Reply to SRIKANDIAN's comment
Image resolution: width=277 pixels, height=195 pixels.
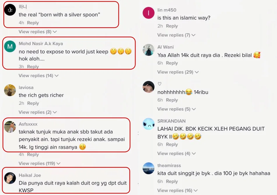(172, 144)
